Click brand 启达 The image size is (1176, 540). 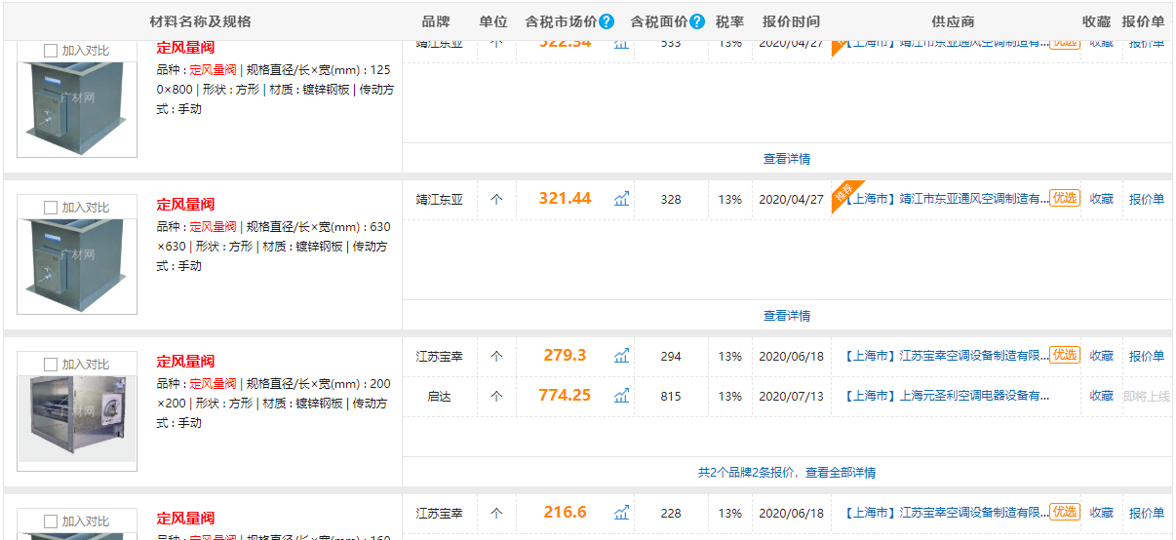(x=439, y=396)
